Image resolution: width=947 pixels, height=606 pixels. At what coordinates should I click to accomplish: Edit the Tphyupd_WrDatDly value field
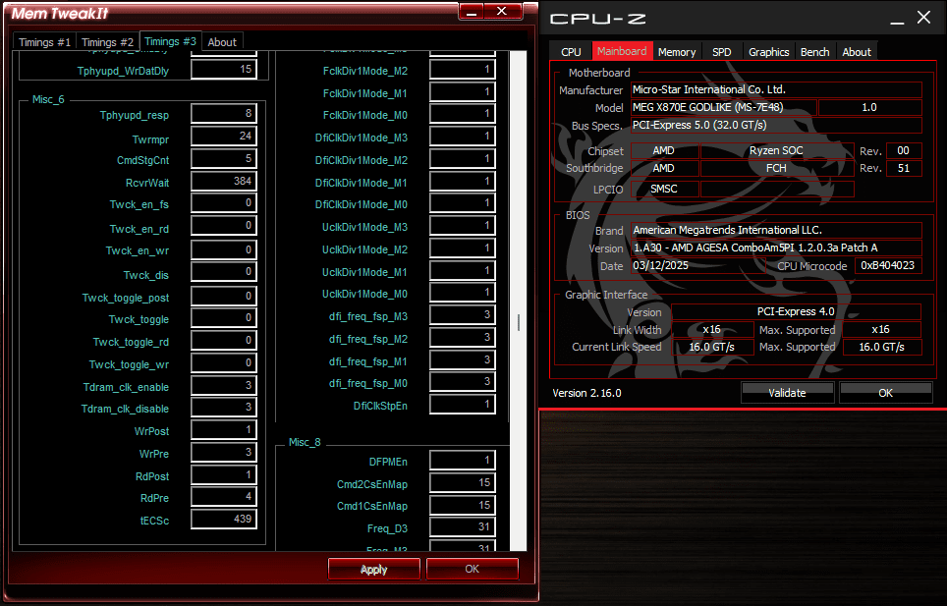coord(223,70)
